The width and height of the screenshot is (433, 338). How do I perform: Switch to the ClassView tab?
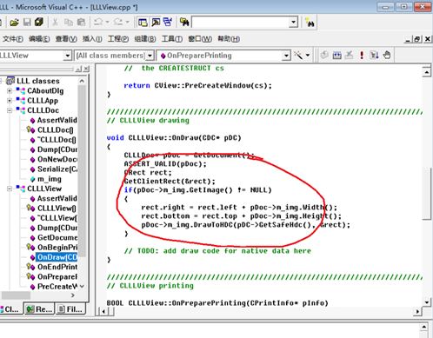point(10,309)
